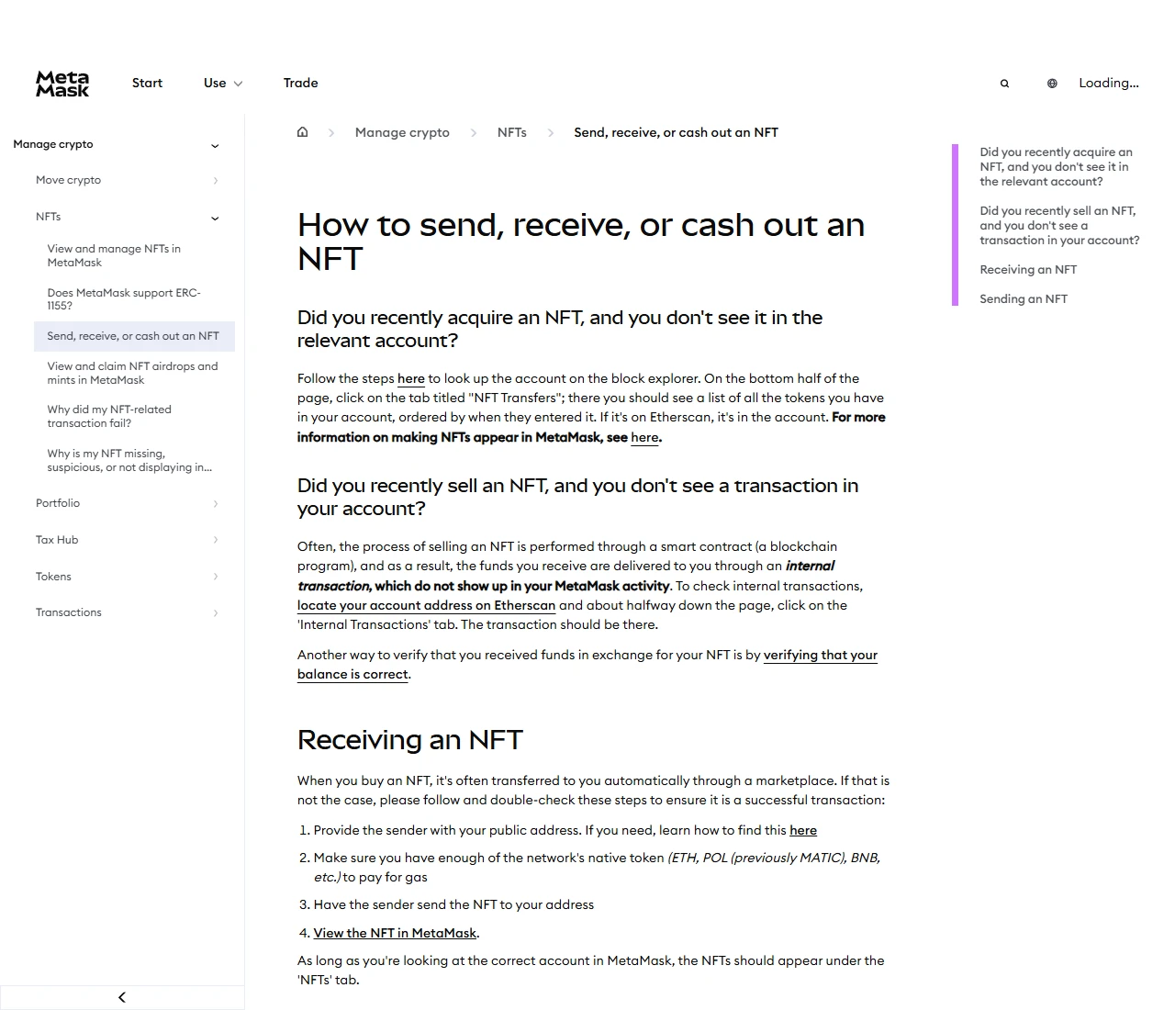Image resolution: width=1175 pixels, height=1010 pixels.
Task: Jump to 'Did you recently sell an NFT' section
Action: point(1059,226)
